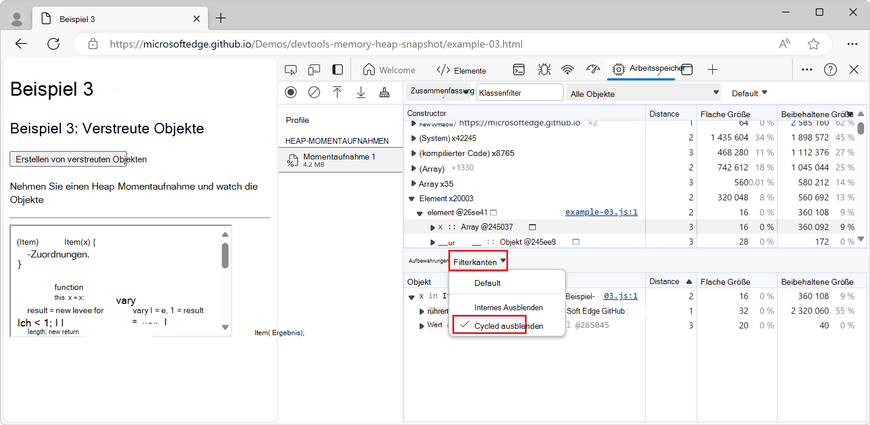Click the code box vertical scrollbar thumb
The image size is (870, 425).
[225, 255]
